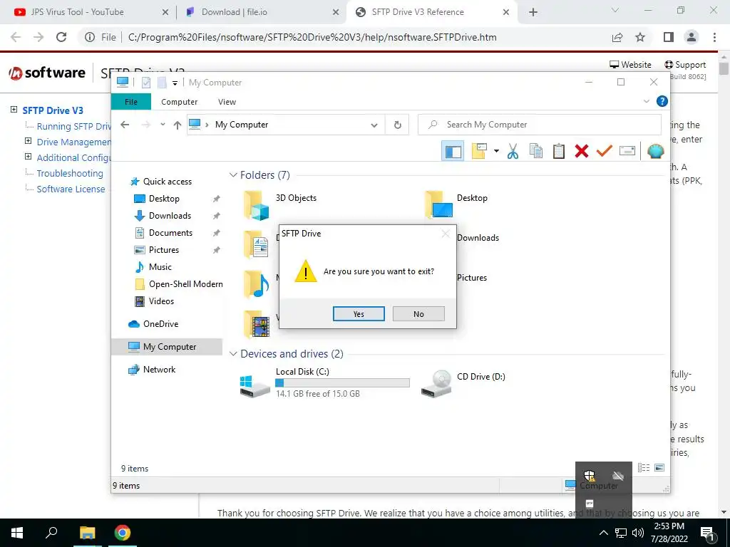This screenshot has width=730, height=547.
Task: Switch to large icons view in status bar
Action: (x=659, y=468)
